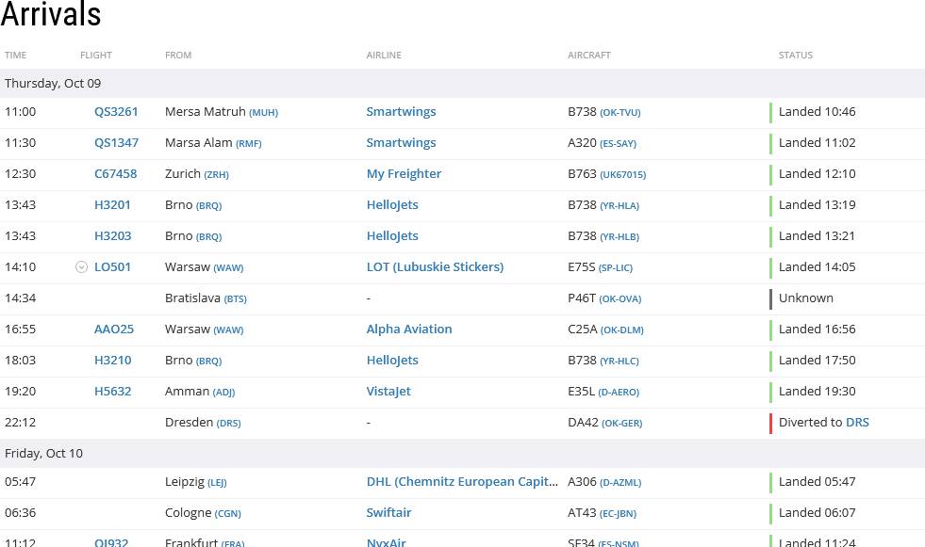Open the VistaJet airline link
The image size is (925, 547).
coord(388,392)
